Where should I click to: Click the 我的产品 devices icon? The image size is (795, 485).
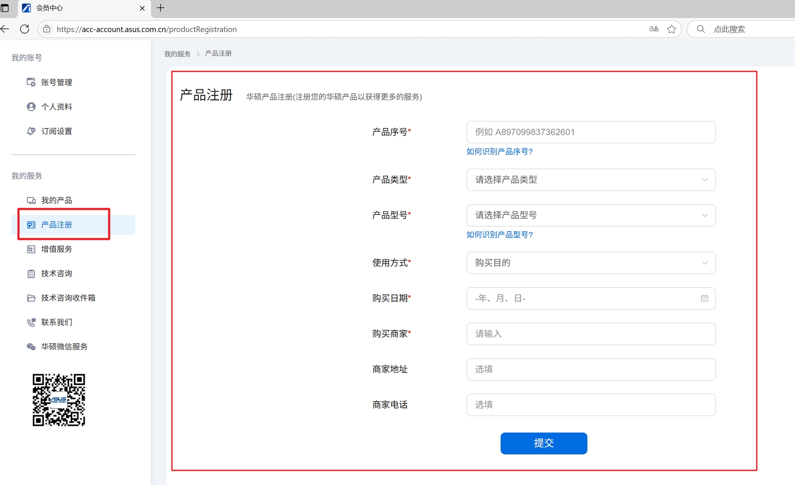(31, 200)
